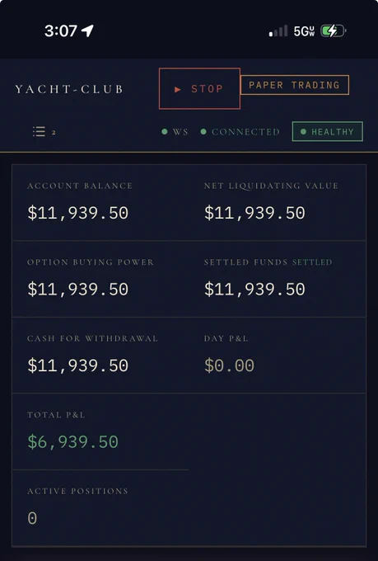
Task: Tap the play triangle in STOP button
Action: [x=178, y=89]
